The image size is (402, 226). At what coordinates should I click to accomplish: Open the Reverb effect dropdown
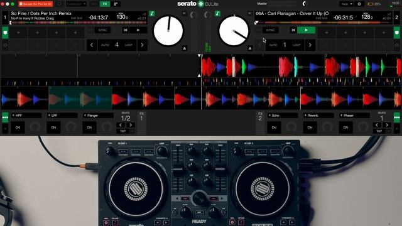click(x=318, y=116)
